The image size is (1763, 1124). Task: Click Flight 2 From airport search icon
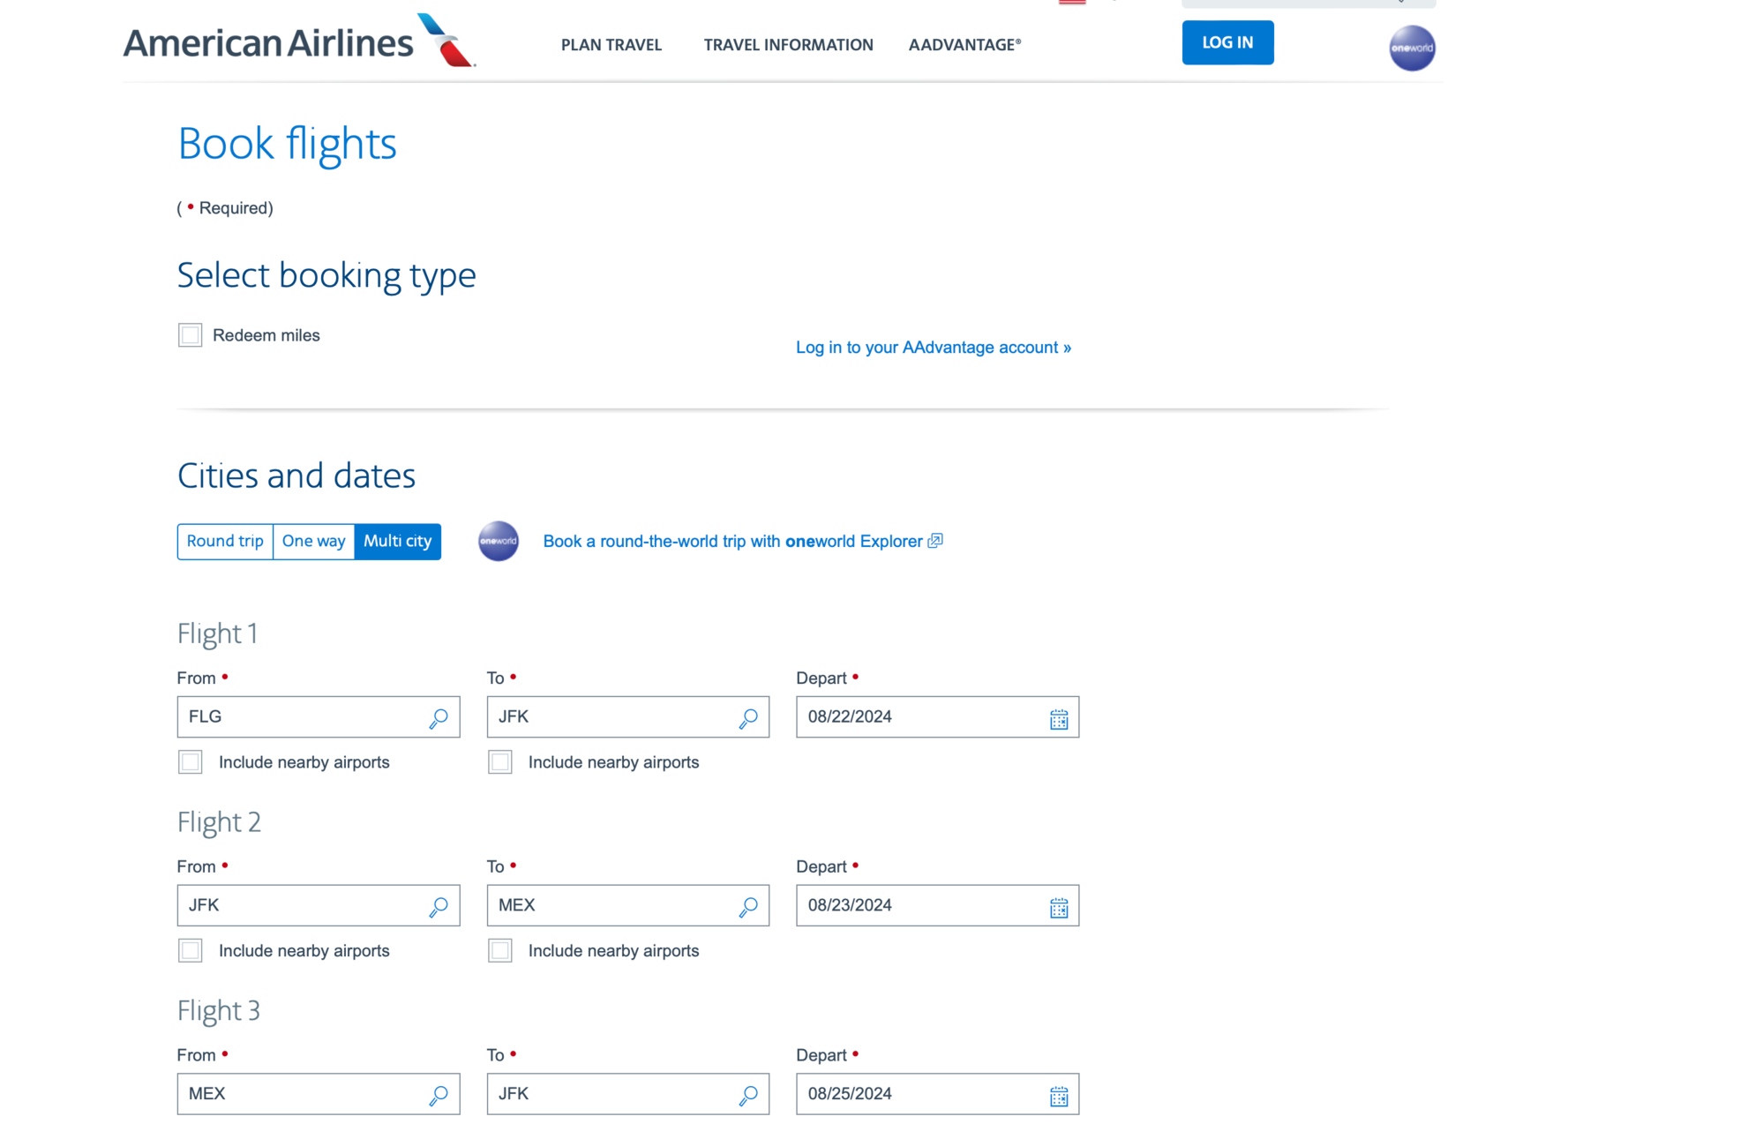(438, 907)
